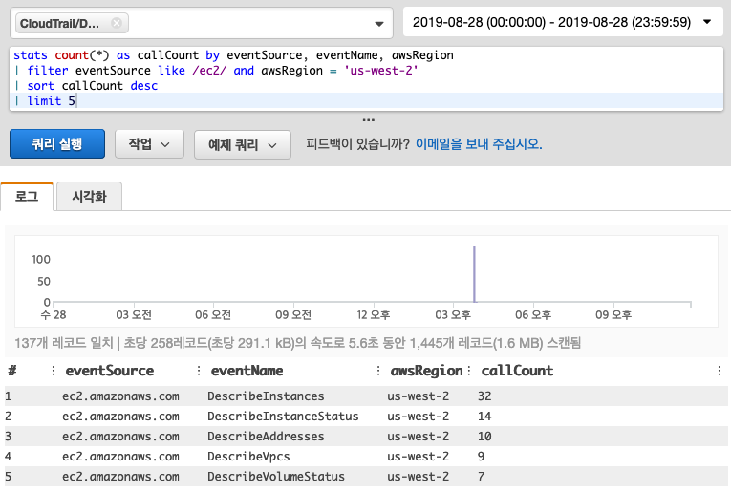Click the awsRegion column header
The width and height of the screenshot is (731, 492).
pos(426,371)
